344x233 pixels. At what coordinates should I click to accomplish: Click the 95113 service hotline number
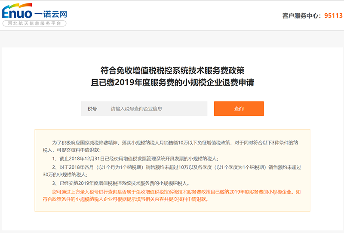pos(333,15)
